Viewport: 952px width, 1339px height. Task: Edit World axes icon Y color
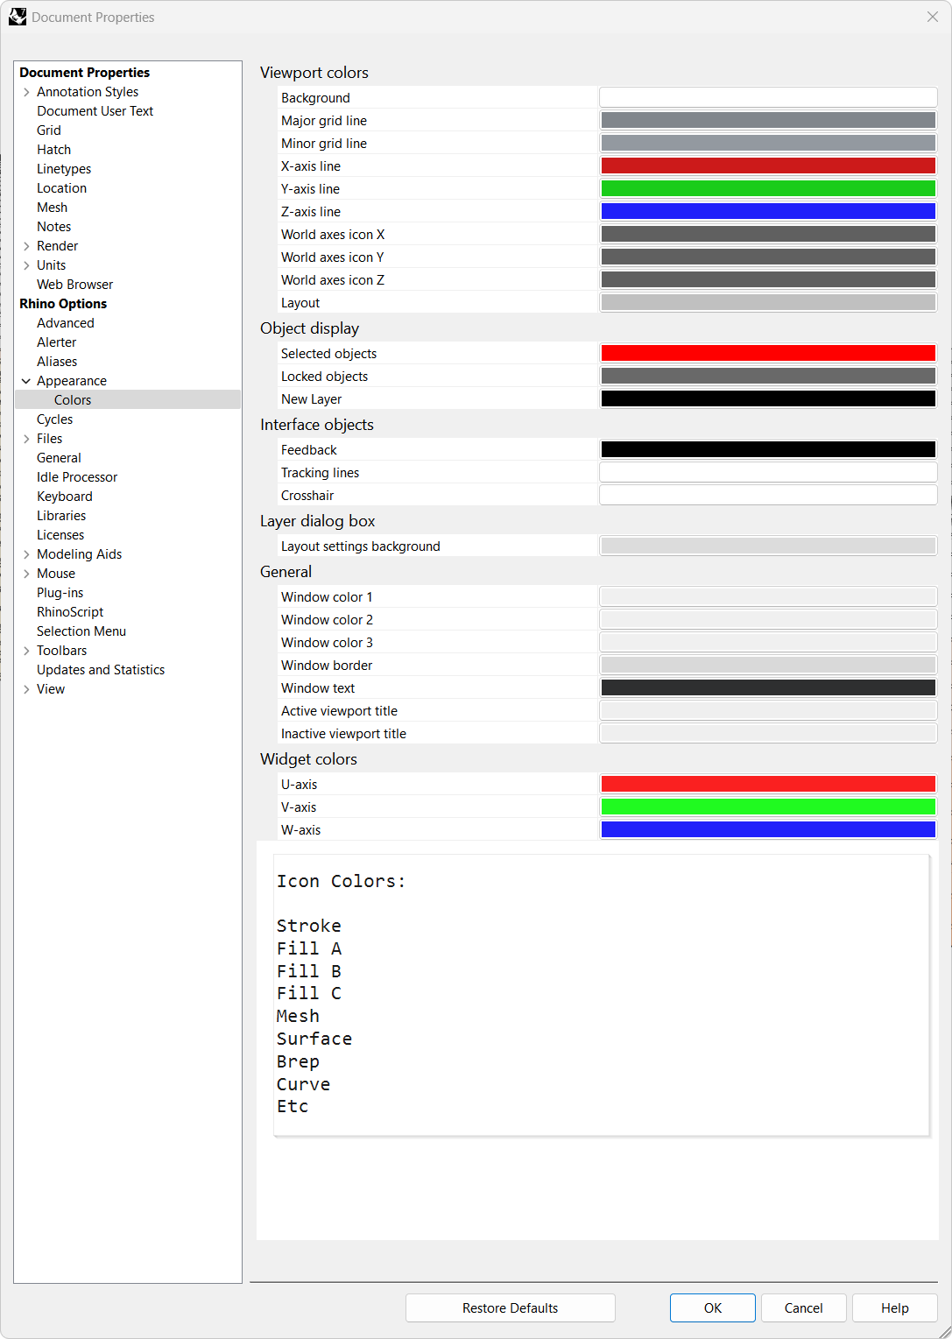click(768, 257)
